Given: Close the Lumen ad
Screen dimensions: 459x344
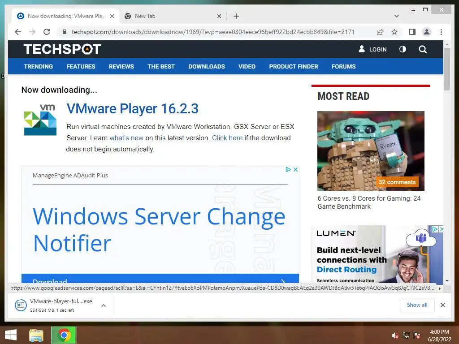Looking at the screenshot, I should 442,229.
